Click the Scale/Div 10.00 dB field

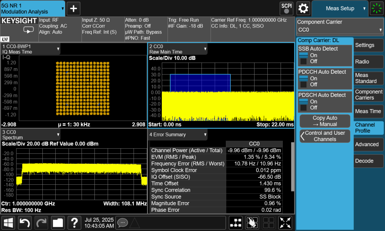click(x=172, y=58)
